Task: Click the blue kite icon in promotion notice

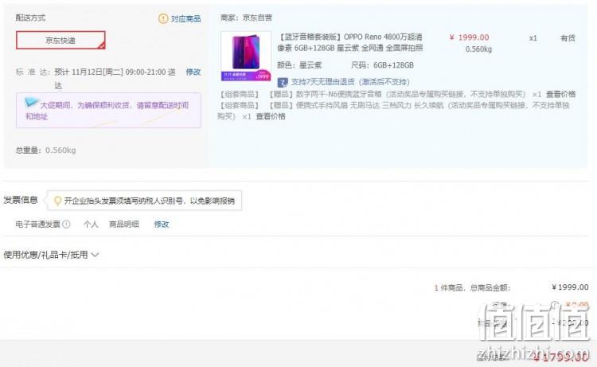Action: click(x=30, y=102)
